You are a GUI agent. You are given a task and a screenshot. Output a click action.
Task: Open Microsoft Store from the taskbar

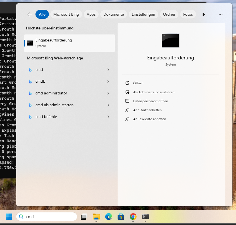[x=121, y=217]
